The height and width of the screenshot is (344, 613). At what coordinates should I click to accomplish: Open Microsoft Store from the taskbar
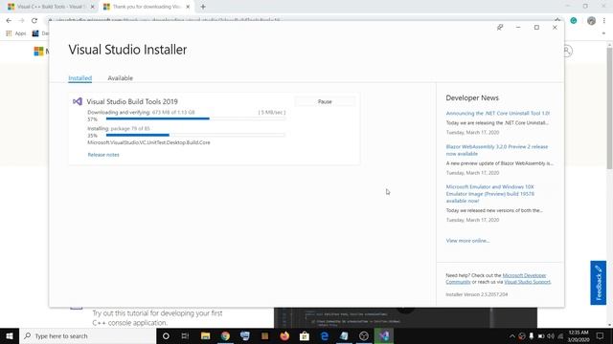pos(305,335)
